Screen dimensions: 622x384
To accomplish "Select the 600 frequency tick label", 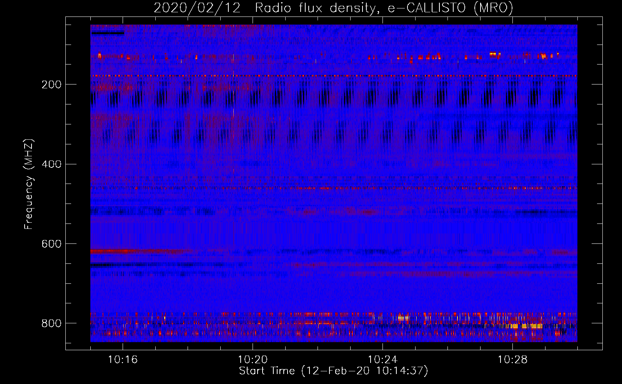I will [51, 244].
